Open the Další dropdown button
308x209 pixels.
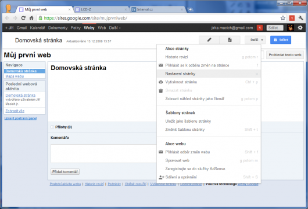[255, 40]
